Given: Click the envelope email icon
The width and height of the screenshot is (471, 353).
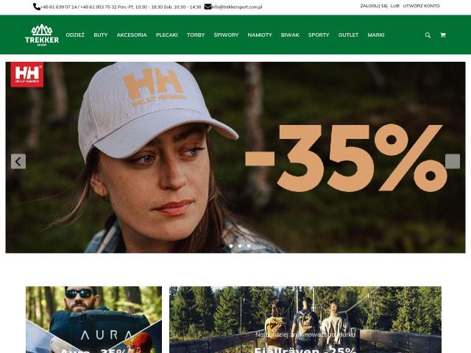Looking at the screenshot, I should 208,7.
